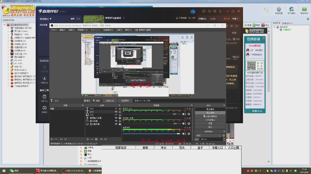Open Help menu in OBS menu bar
Viewport: 311px width, 174px height.
(128, 30)
